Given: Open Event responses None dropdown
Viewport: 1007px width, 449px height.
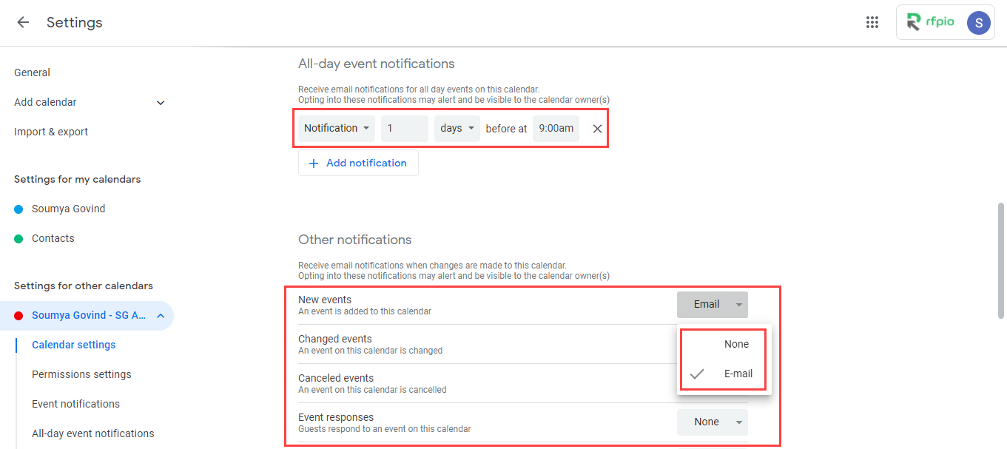Looking at the screenshot, I should click(x=712, y=422).
